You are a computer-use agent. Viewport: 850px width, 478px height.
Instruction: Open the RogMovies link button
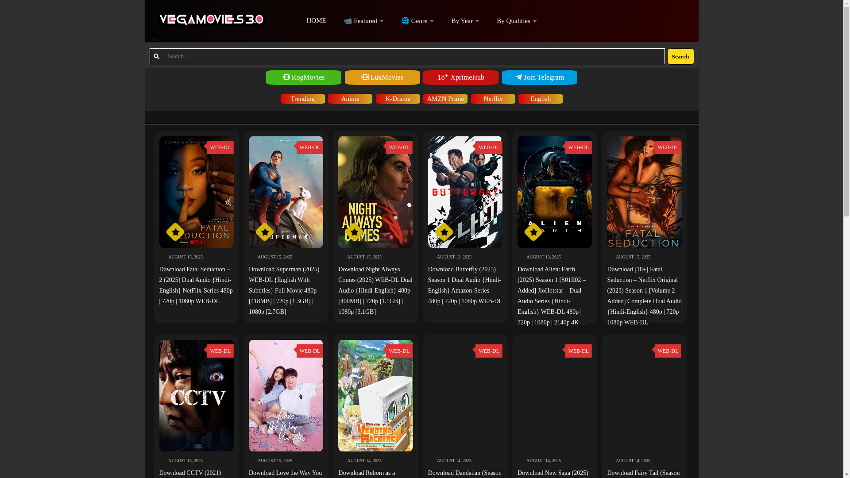coord(304,77)
